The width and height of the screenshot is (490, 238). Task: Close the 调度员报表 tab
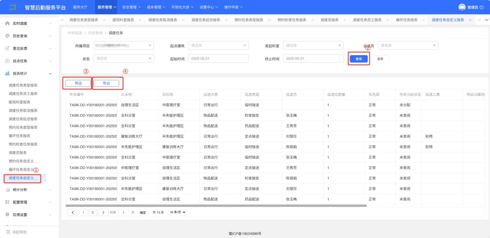click(x=344, y=20)
